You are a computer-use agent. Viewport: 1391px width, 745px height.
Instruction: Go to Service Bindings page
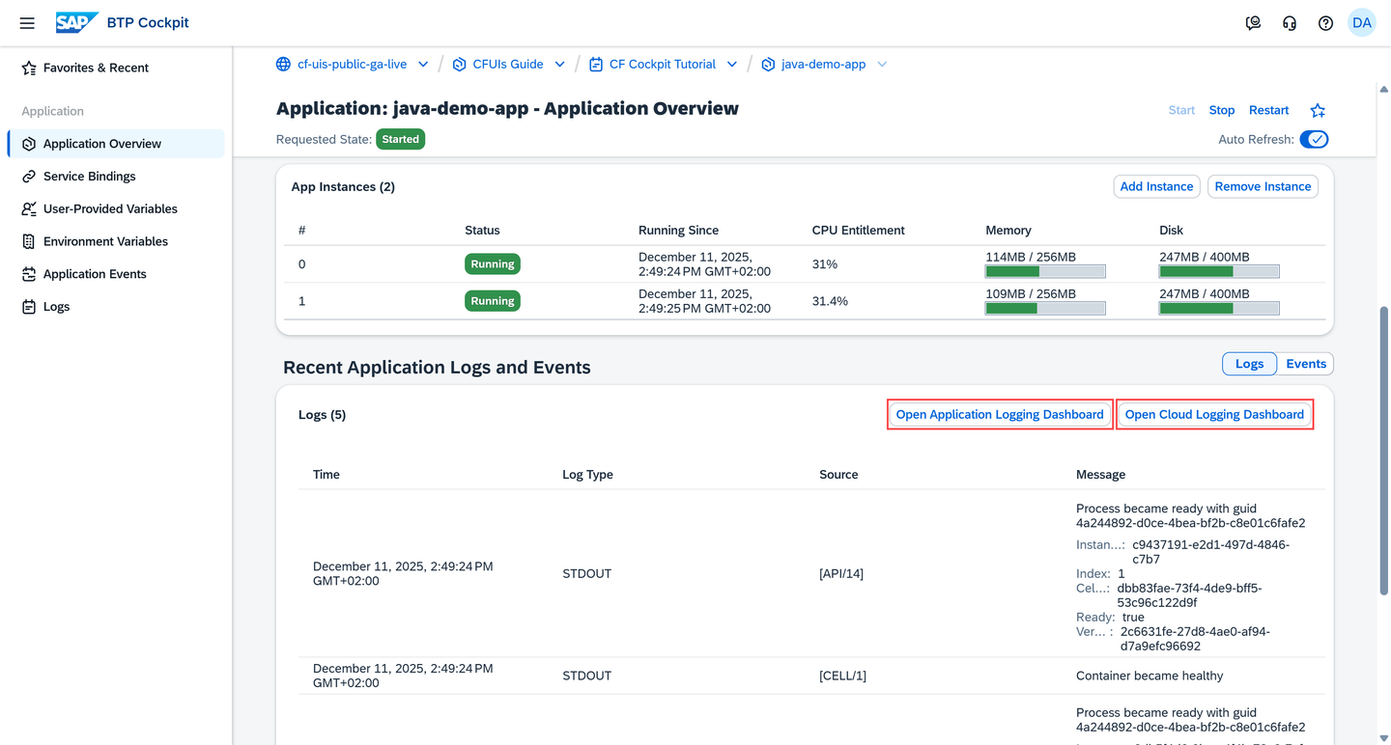tap(116, 177)
